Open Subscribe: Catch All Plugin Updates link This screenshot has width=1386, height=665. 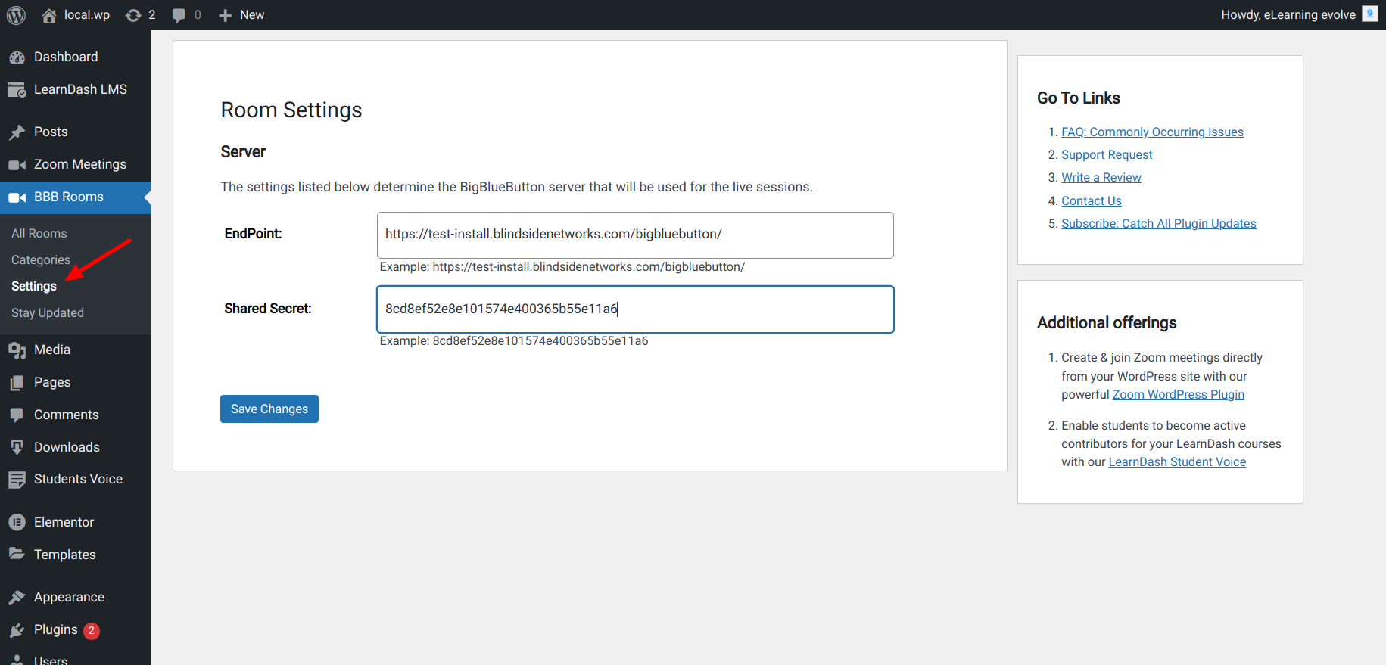[x=1159, y=224]
